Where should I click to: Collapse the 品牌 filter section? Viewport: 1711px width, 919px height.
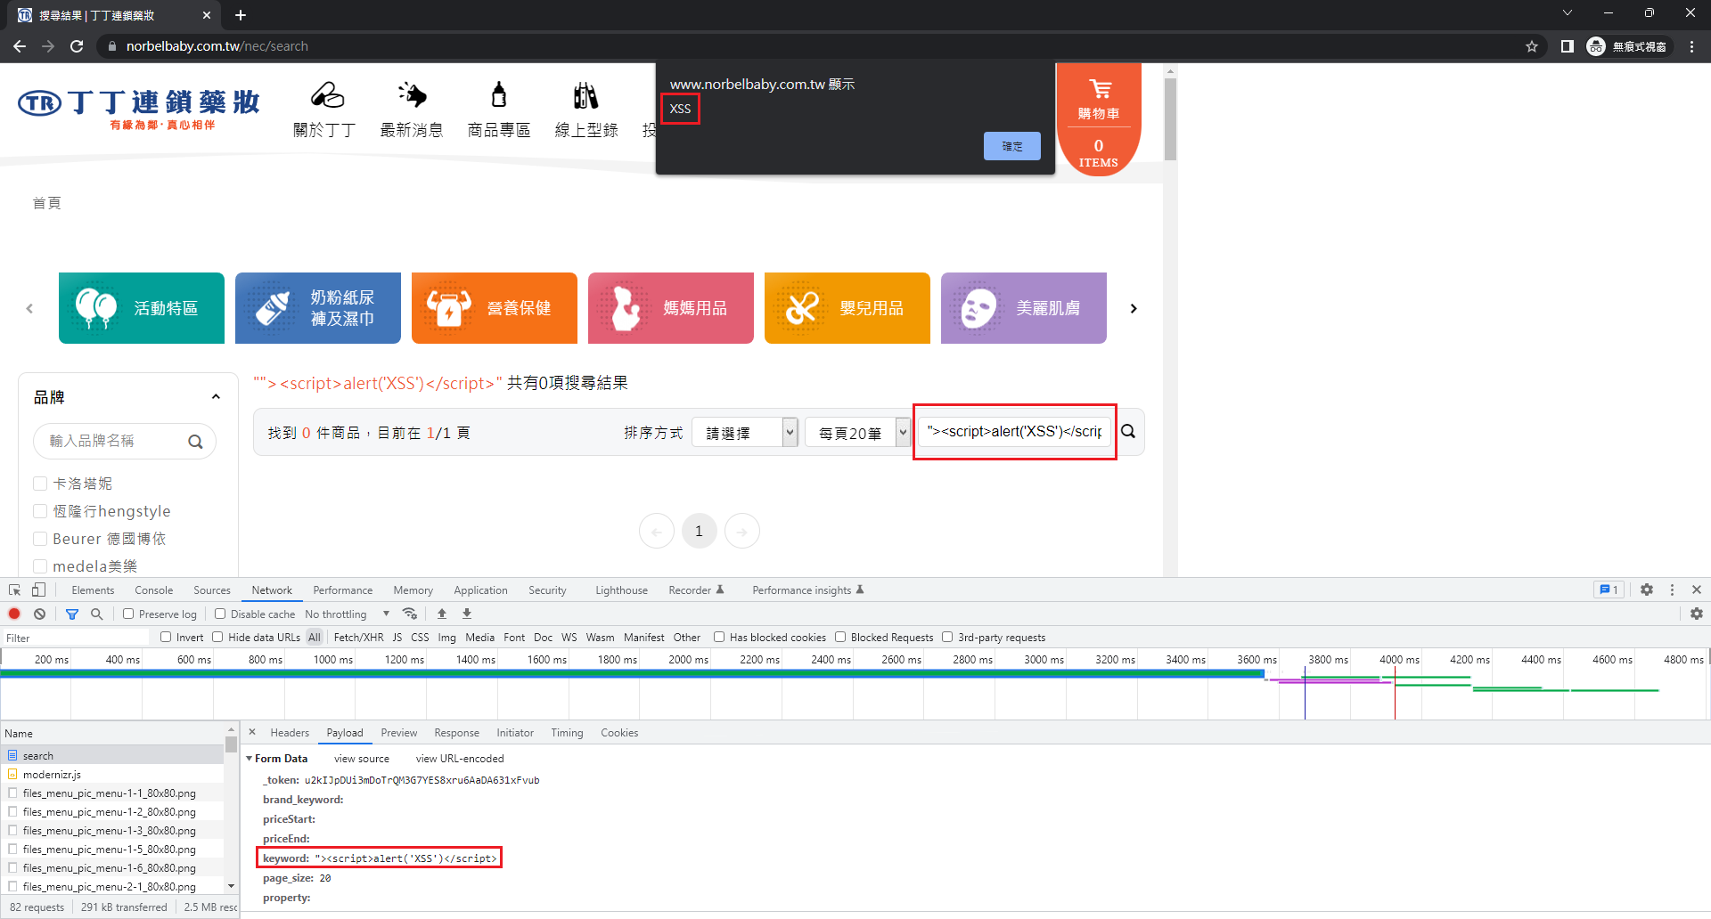tap(216, 397)
